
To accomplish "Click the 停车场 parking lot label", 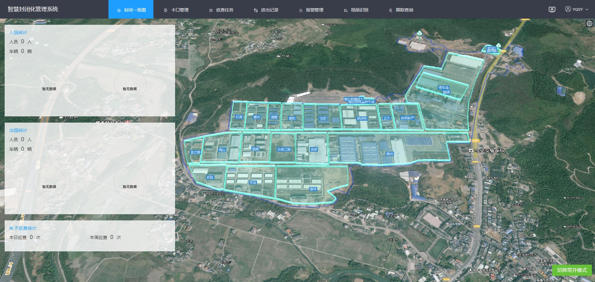I will pos(443,88).
